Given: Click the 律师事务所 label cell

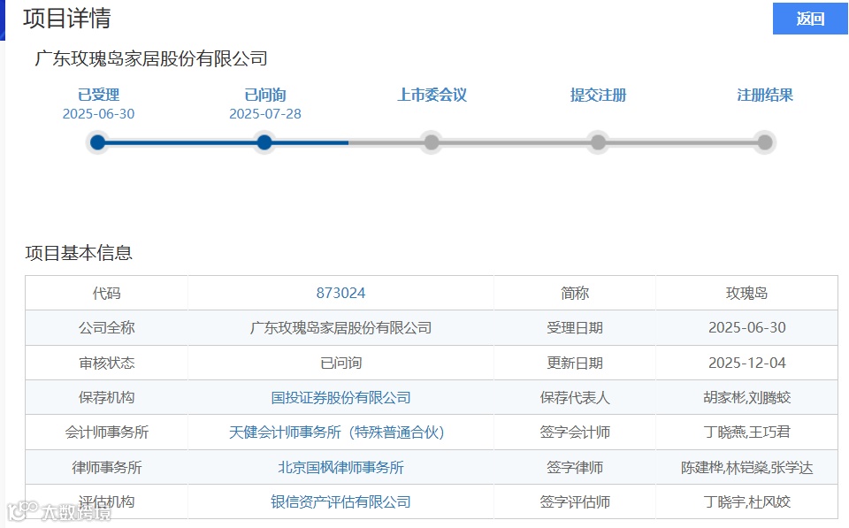Looking at the screenshot, I should [x=107, y=467].
